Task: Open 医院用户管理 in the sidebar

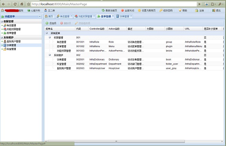Action: coord(12,41)
